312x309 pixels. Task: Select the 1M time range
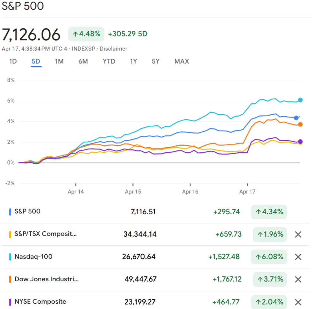(x=59, y=61)
